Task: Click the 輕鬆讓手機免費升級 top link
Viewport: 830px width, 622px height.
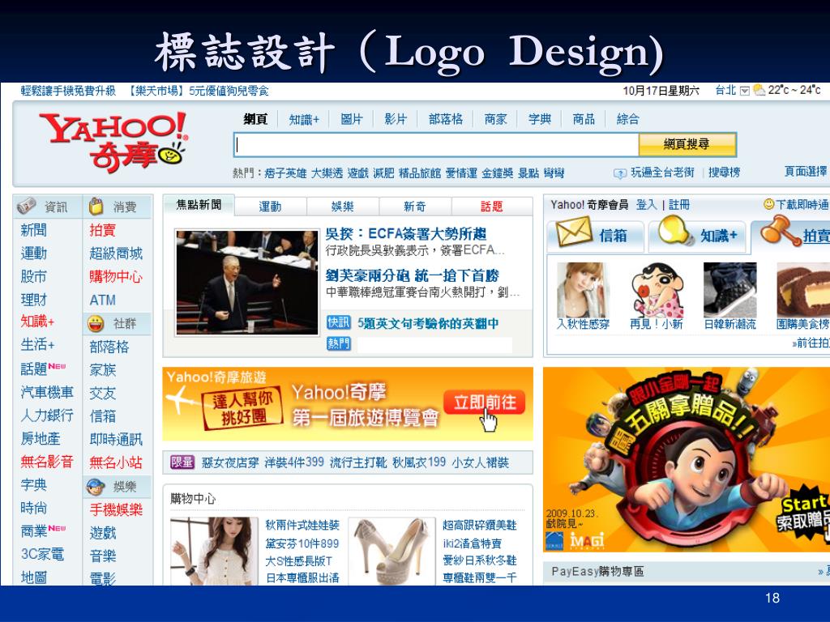Action: coord(68,91)
